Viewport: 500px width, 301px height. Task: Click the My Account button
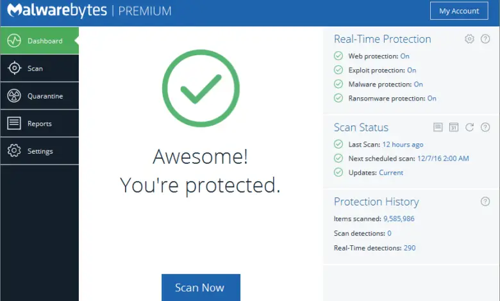[459, 11]
